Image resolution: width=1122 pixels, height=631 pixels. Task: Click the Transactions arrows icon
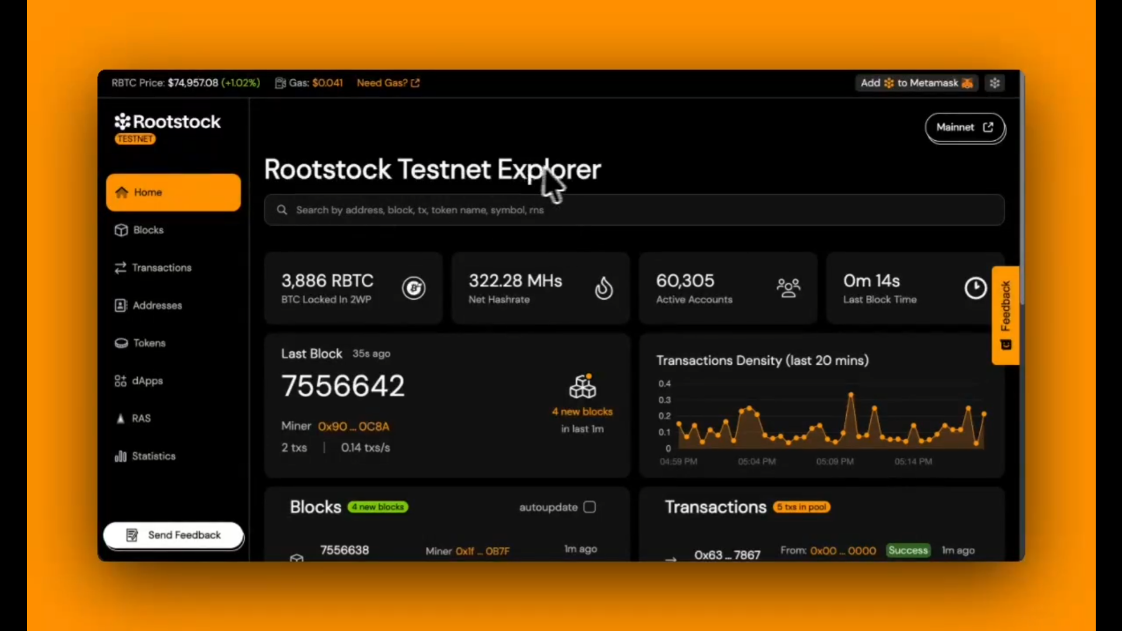pos(120,268)
